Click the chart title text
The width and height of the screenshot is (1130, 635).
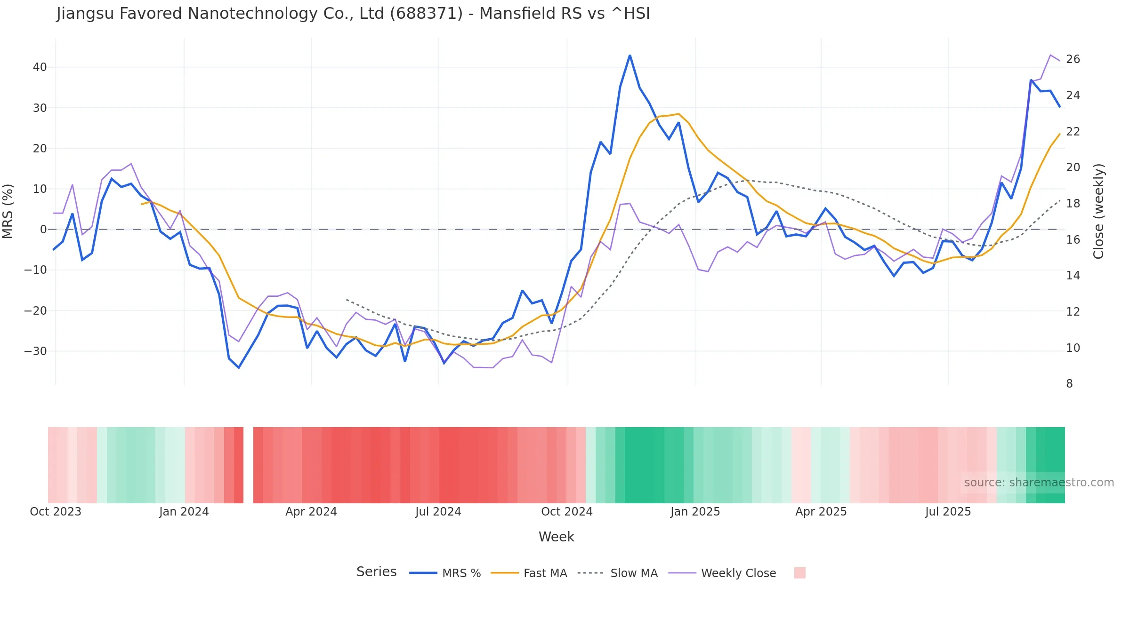tap(353, 14)
